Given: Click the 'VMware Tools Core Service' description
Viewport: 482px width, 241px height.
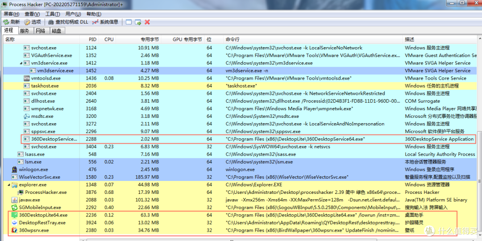Looking at the screenshot, I should 436,78.
